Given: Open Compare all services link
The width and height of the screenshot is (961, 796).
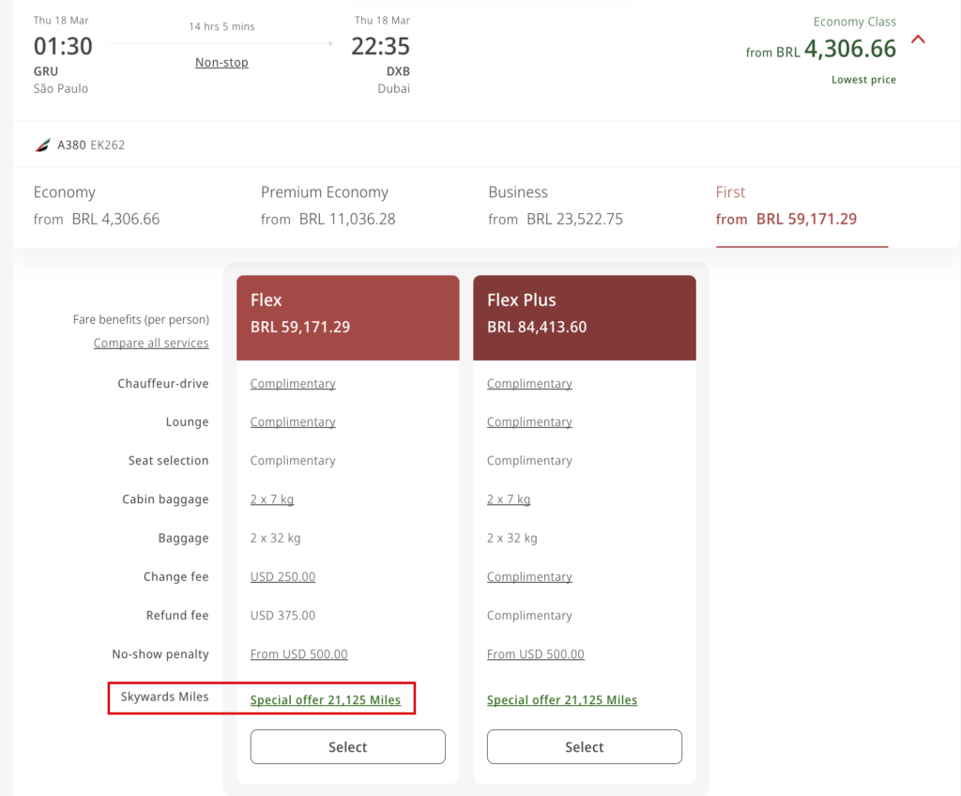Looking at the screenshot, I should point(151,343).
